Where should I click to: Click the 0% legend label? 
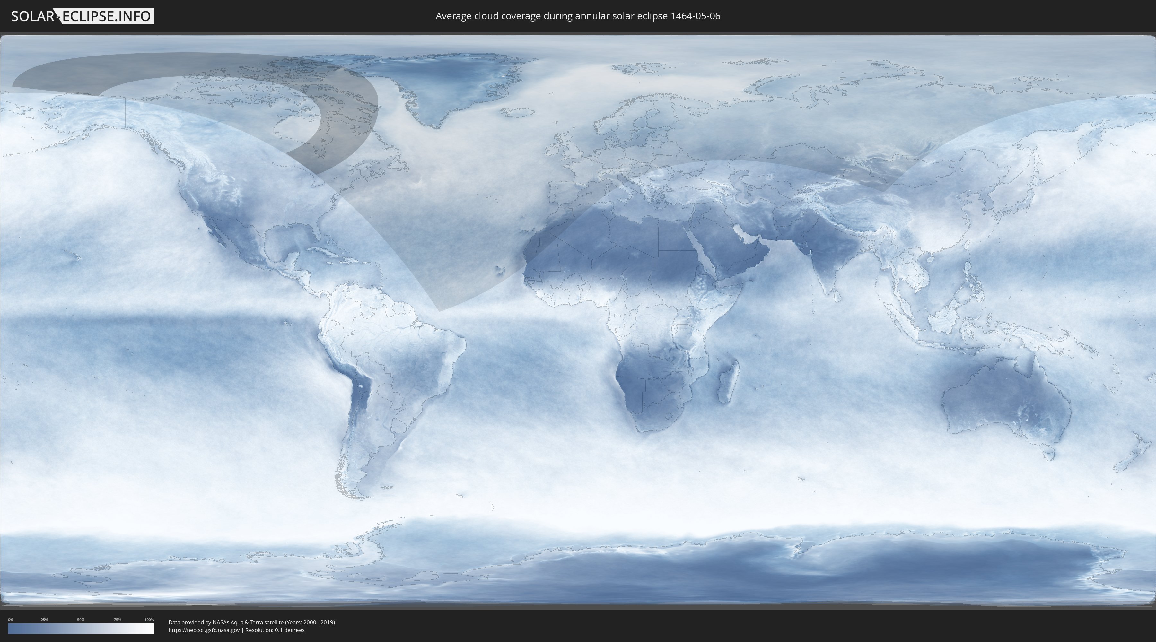[10, 620]
